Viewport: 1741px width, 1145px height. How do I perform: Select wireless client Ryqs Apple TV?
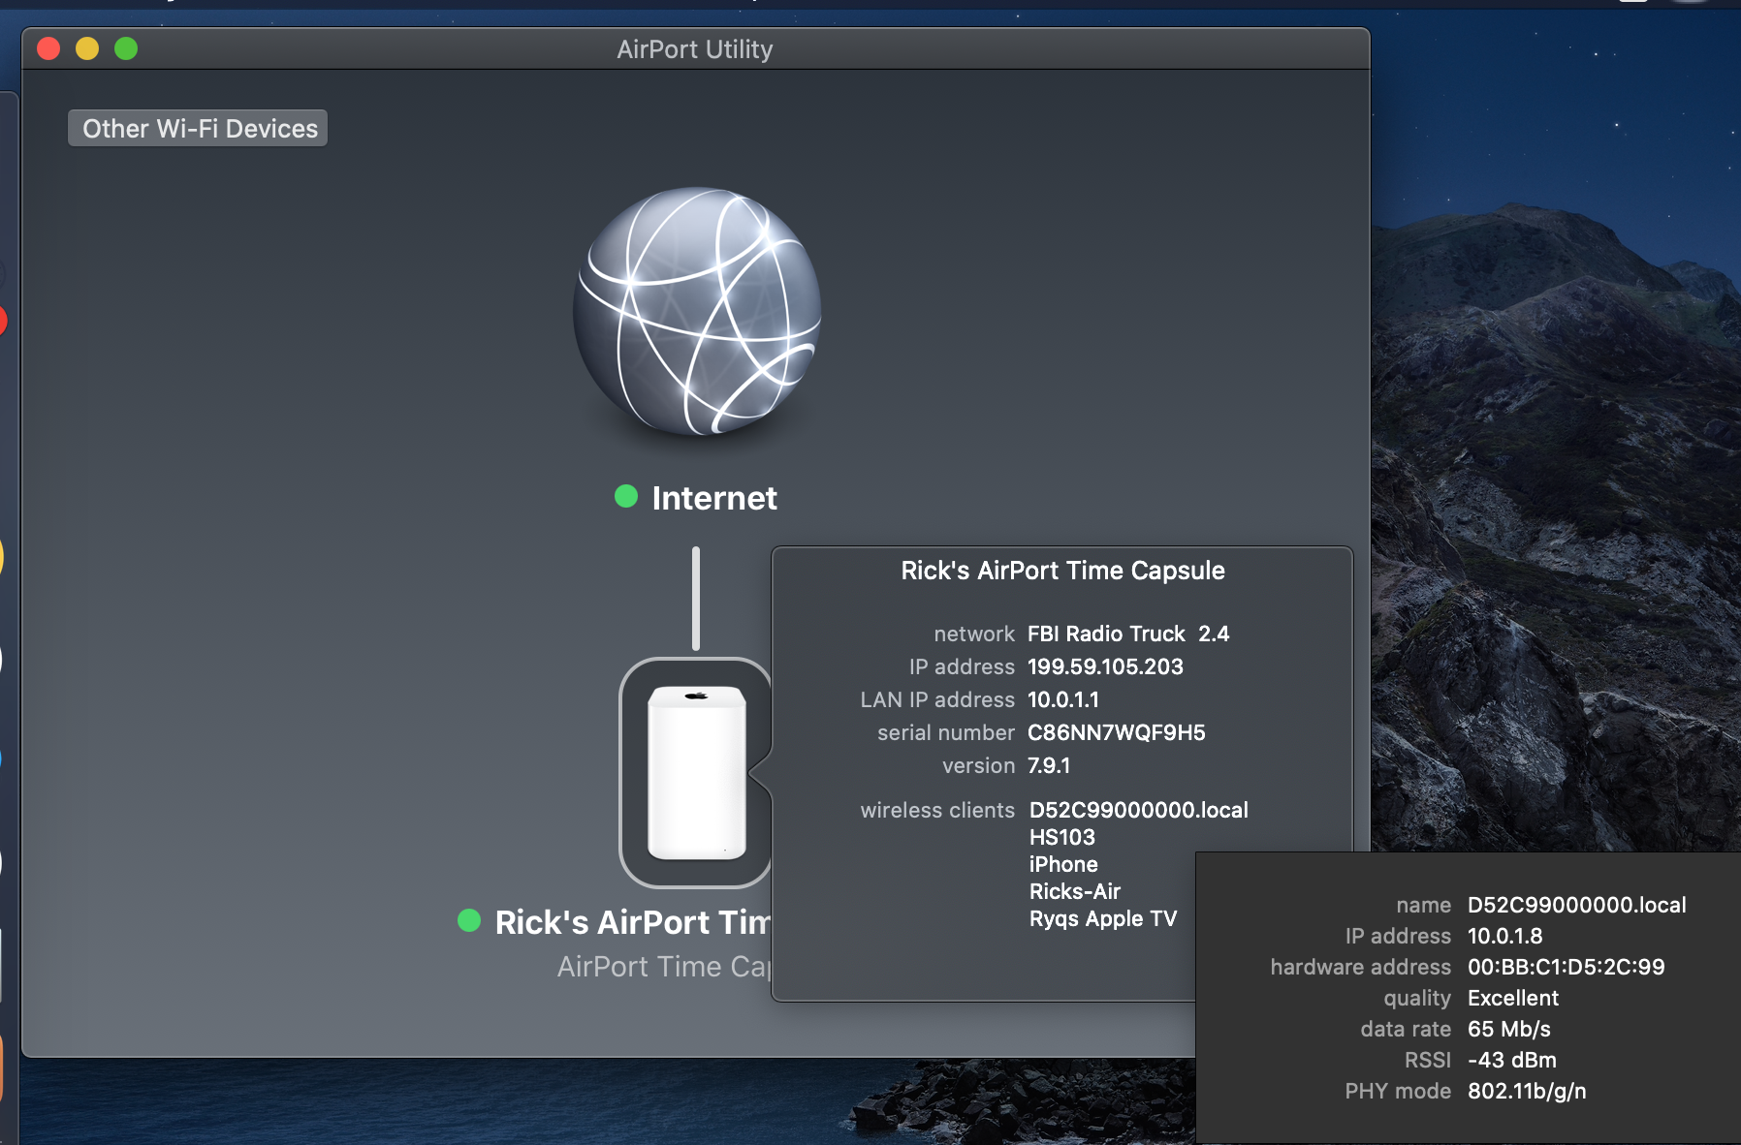(1102, 918)
